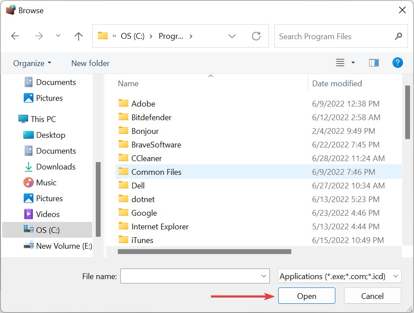Click the 5/13/2022 4:44 PM date
The height and width of the screenshot is (313, 414).
345,226
